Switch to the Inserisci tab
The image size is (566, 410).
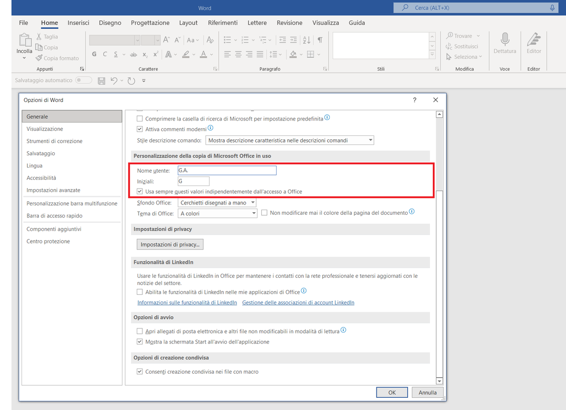coord(78,23)
